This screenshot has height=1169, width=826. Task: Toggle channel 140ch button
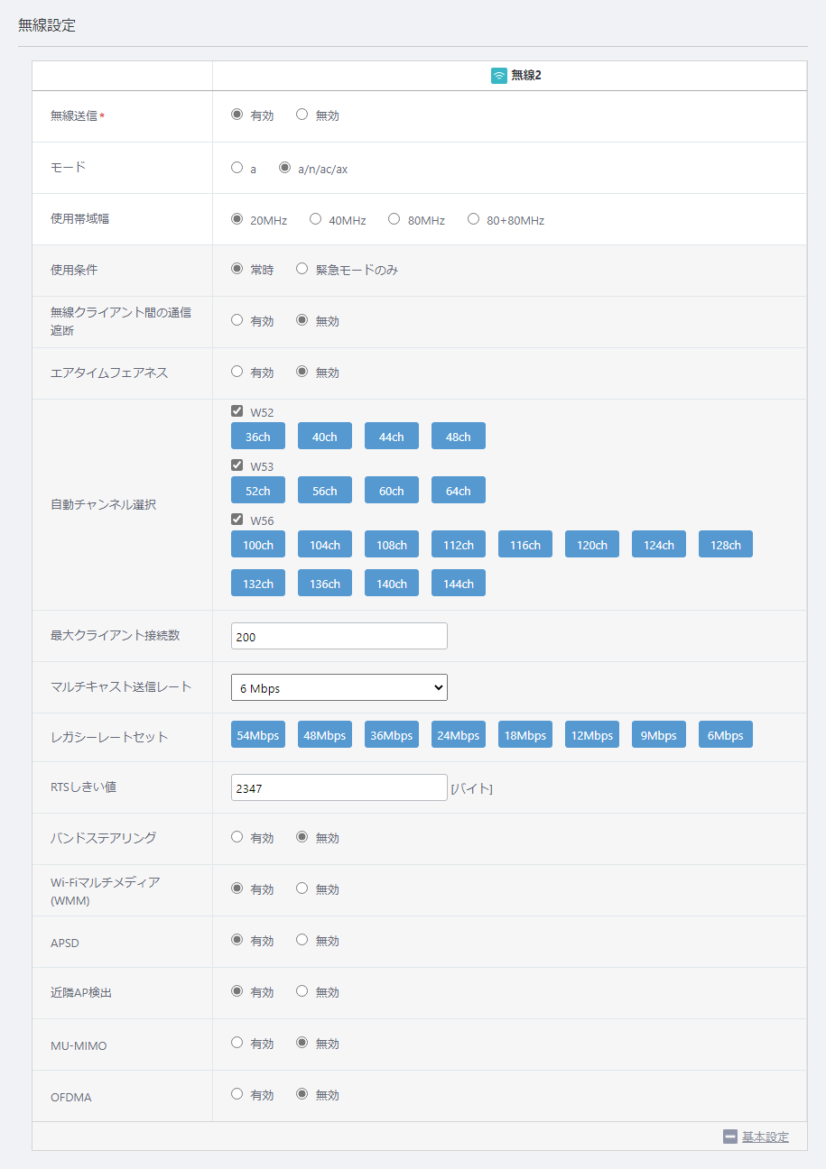392,583
